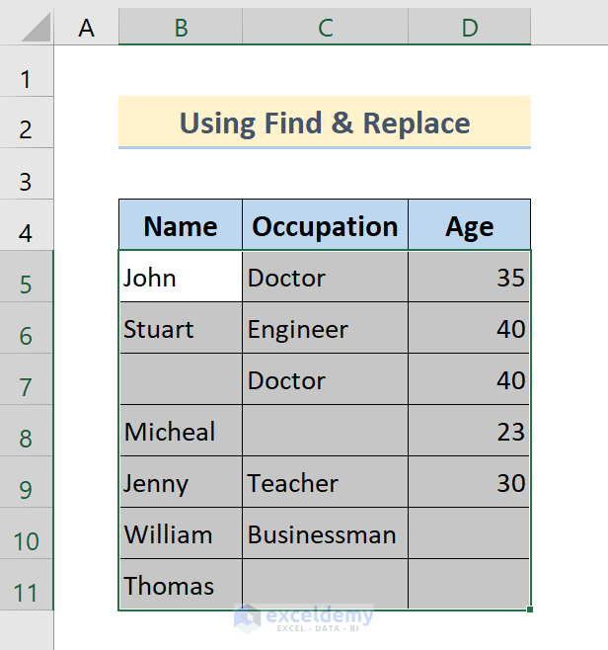Select column C header
This screenshot has height=650, width=608.
[x=325, y=27]
